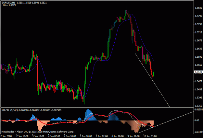Click the 1.5715 price scale label

coord(198,32)
